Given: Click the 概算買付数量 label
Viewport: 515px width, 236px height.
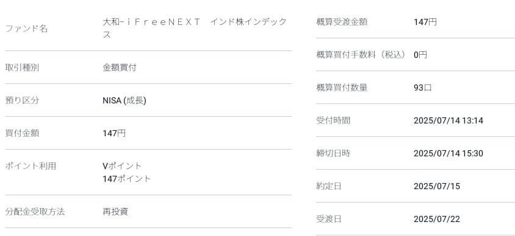Looking at the screenshot, I should tap(342, 88).
